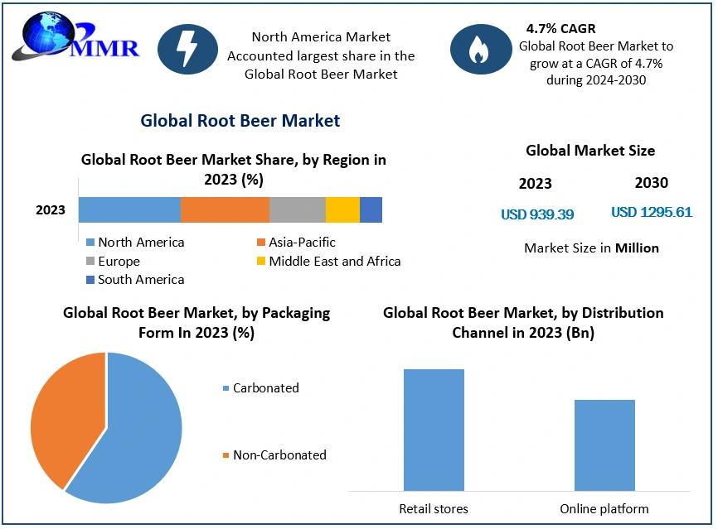Click the USD 1295.61 market value

pos(652,212)
